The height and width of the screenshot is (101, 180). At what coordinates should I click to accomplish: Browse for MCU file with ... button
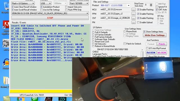133,10
